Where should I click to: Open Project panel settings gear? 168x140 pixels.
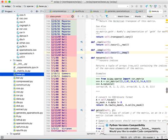pyautogui.click(x=37, y=11)
